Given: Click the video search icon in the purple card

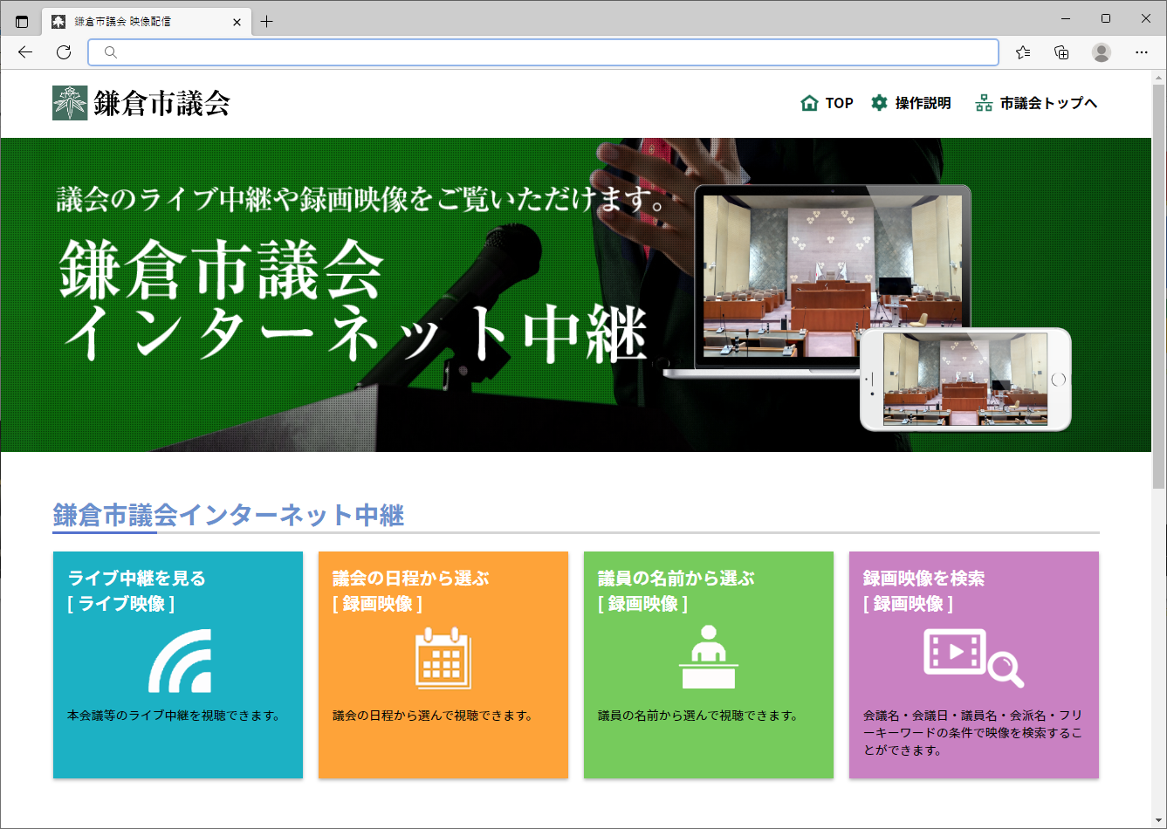Looking at the screenshot, I should tap(973, 658).
